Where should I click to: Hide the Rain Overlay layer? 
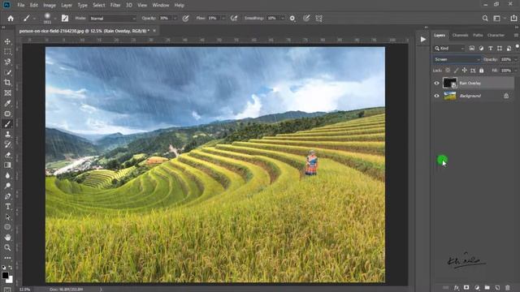(x=436, y=83)
